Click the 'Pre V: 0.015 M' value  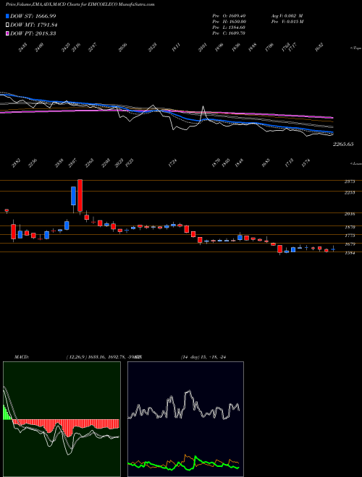pos(287,21)
